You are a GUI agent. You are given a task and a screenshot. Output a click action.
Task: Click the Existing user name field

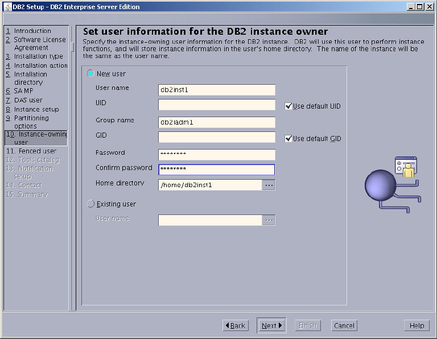click(210, 220)
